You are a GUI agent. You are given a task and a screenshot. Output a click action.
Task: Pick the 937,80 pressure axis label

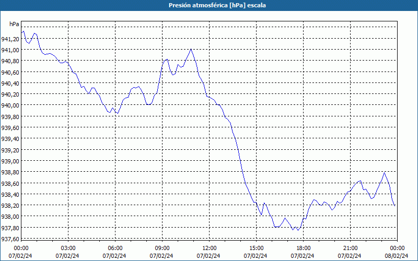(10, 228)
